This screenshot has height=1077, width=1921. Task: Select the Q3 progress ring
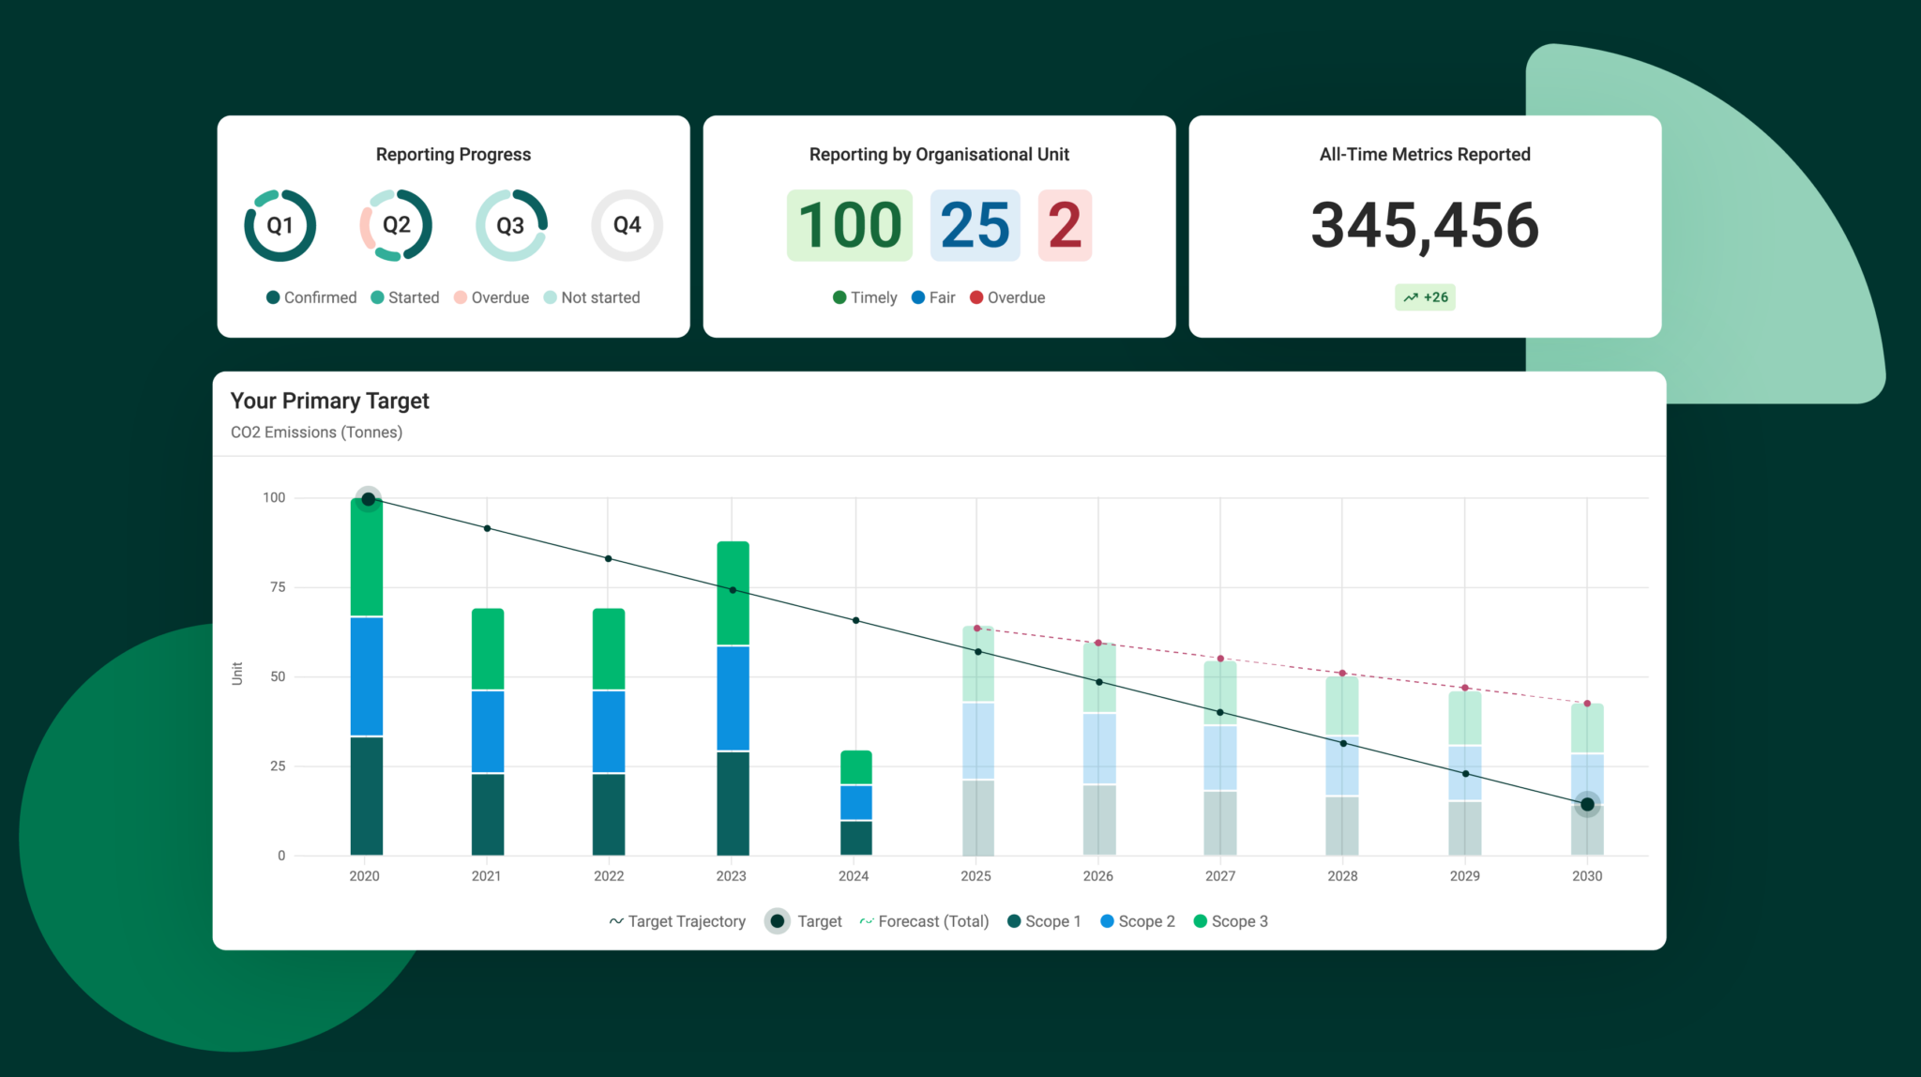coord(510,225)
